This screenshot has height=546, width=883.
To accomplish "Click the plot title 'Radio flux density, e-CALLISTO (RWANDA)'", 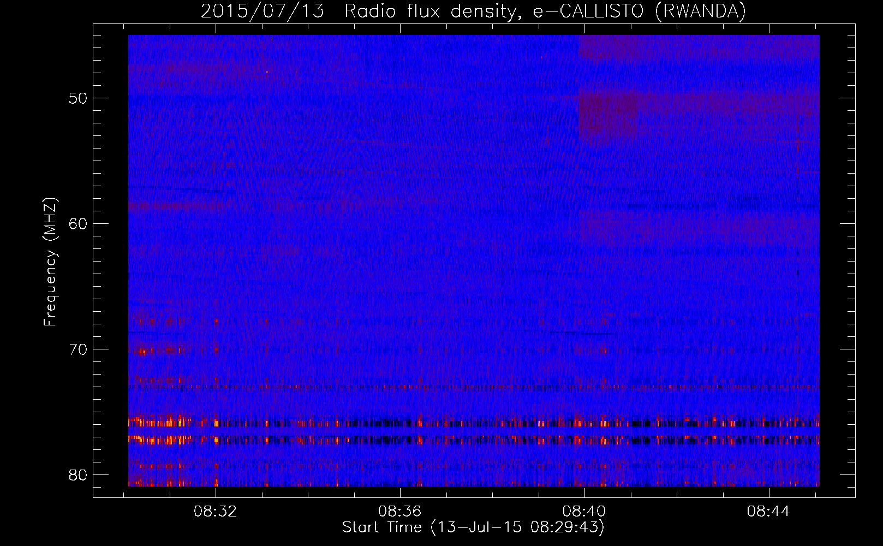I will pyautogui.click(x=545, y=11).
